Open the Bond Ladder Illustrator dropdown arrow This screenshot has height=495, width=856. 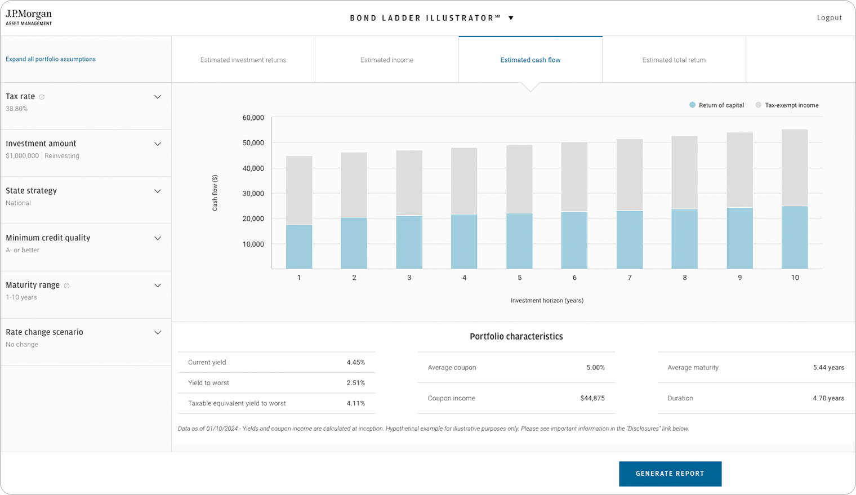511,18
